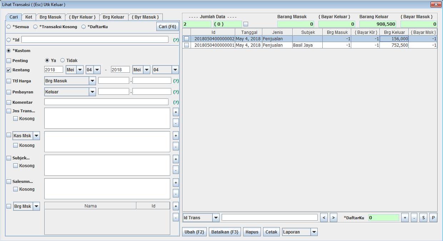Click the Ubah {F2} button
The image size is (443, 241).
pos(194,232)
